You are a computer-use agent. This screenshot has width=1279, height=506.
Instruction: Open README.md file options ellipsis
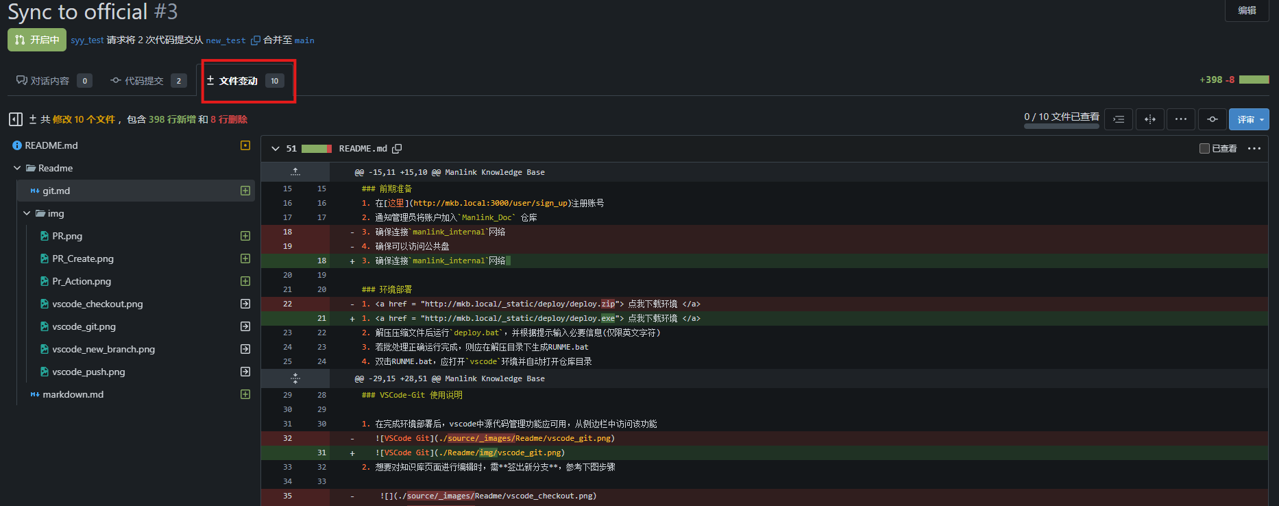1254,149
